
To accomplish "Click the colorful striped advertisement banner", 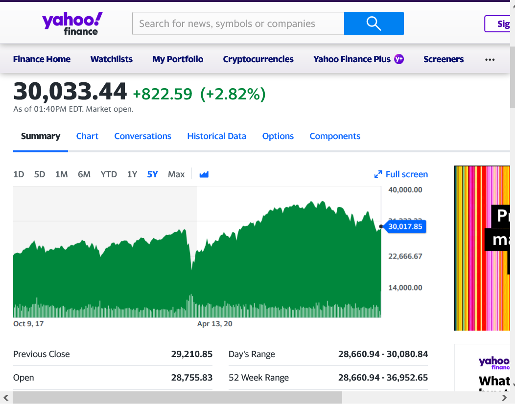I will (482, 248).
